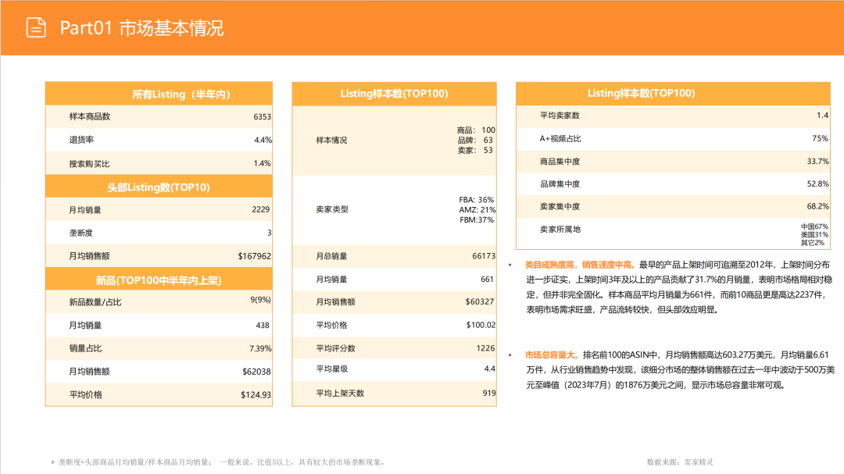Click the value 919
The height and width of the screenshot is (474, 844).
pyautogui.click(x=489, y=394)
